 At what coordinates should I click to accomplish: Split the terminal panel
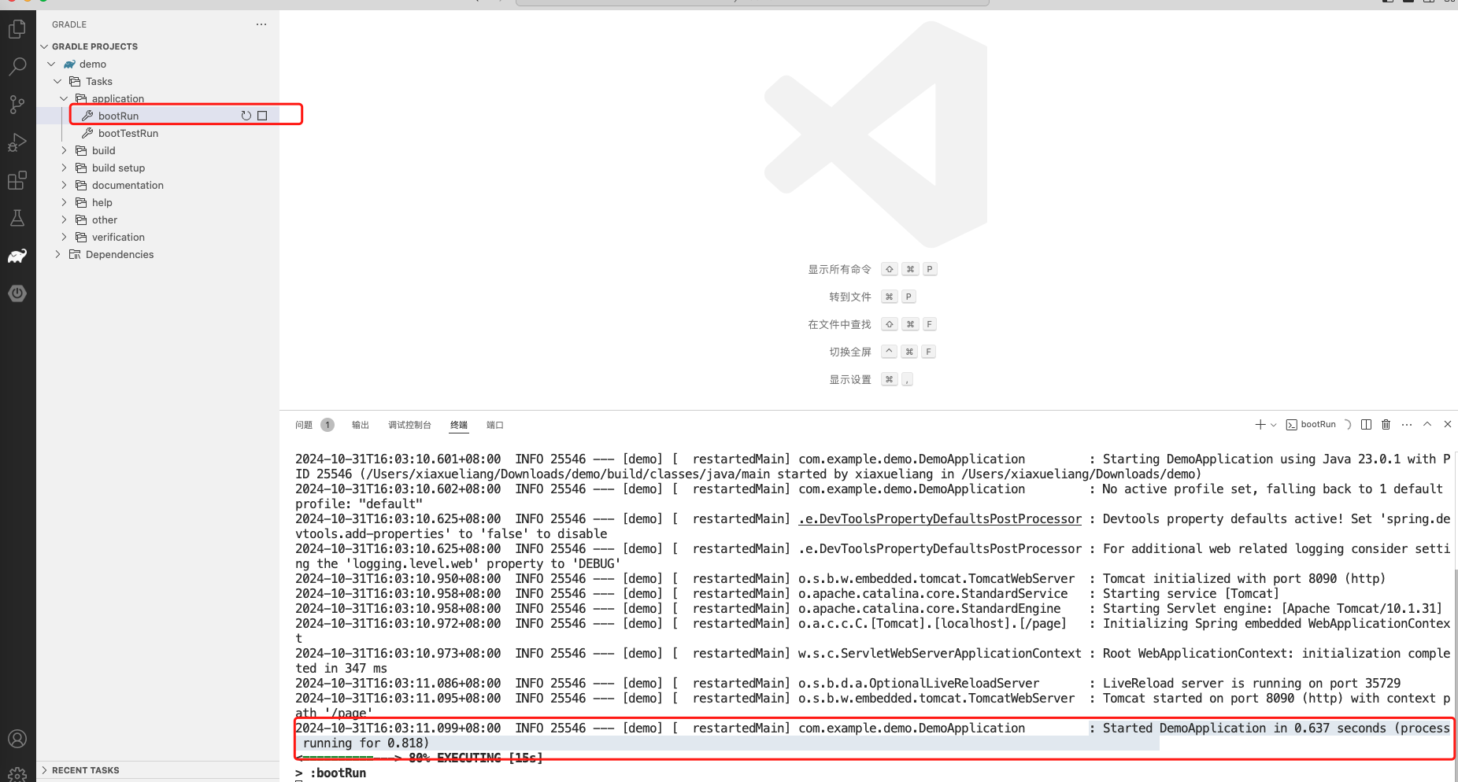(1366, 425)
